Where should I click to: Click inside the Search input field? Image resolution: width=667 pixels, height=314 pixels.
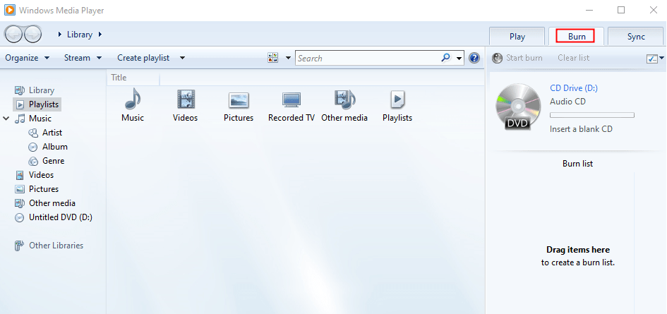(367, 59)
